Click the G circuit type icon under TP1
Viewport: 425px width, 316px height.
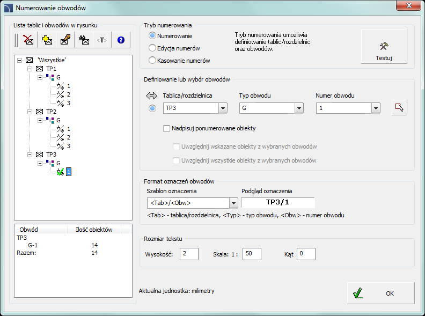[x=50, y=77]
